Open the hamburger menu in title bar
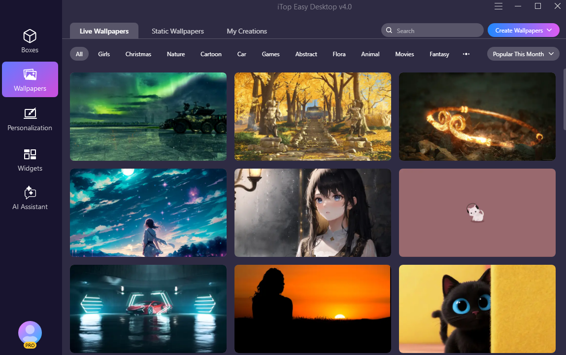This screenshot has height=355, width=566. pos(499,6)
